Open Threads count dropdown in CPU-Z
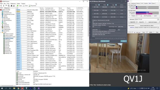This screenshot has height=90, width=160. [141, 16]
